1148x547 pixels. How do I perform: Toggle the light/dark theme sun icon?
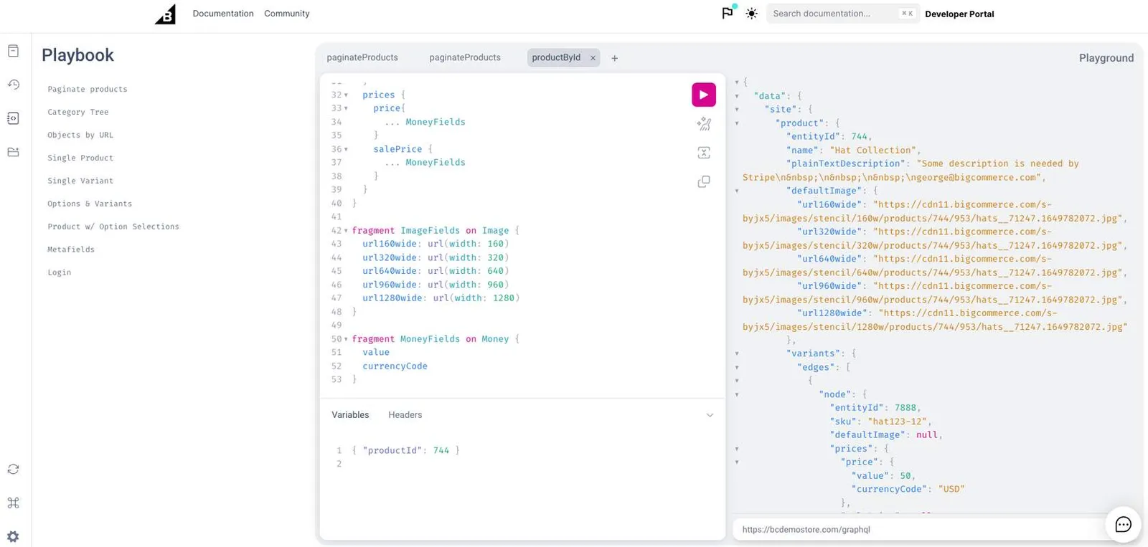point(751,14)
